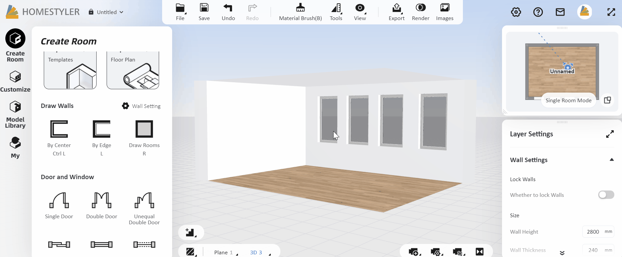Select the leftmost window in the 3D view
The width and height of the screenshot is (622, 257).
(328, 119)
